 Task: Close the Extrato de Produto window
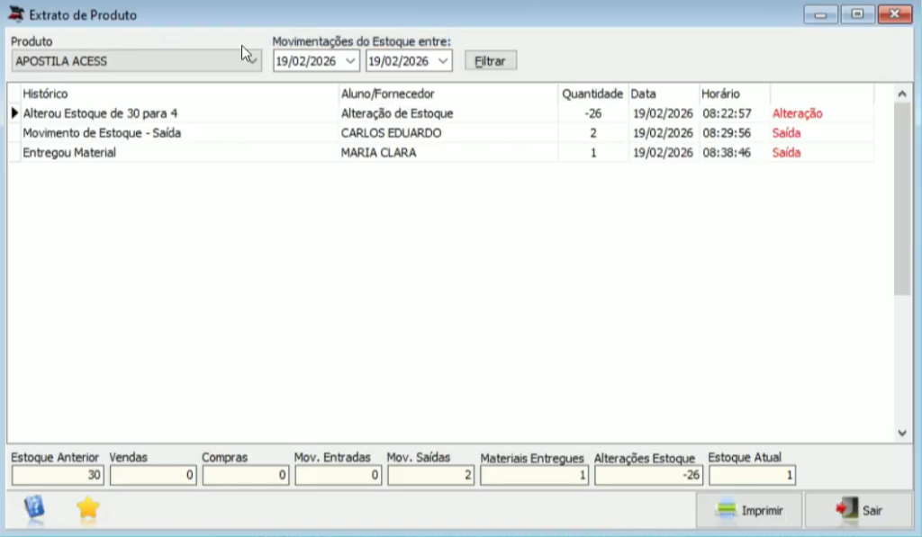894,14
